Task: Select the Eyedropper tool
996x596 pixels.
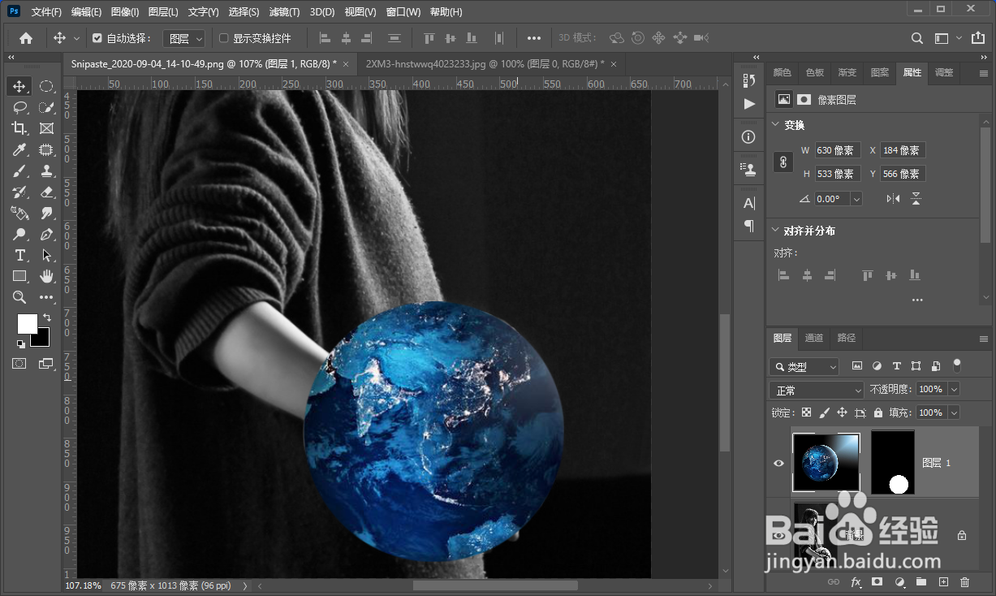Action: tap(19, 149)
